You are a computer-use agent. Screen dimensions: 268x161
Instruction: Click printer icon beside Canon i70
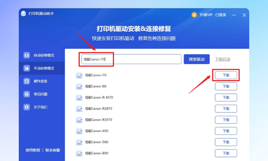(x=79, y=75)
